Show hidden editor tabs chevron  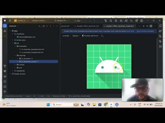139,26
